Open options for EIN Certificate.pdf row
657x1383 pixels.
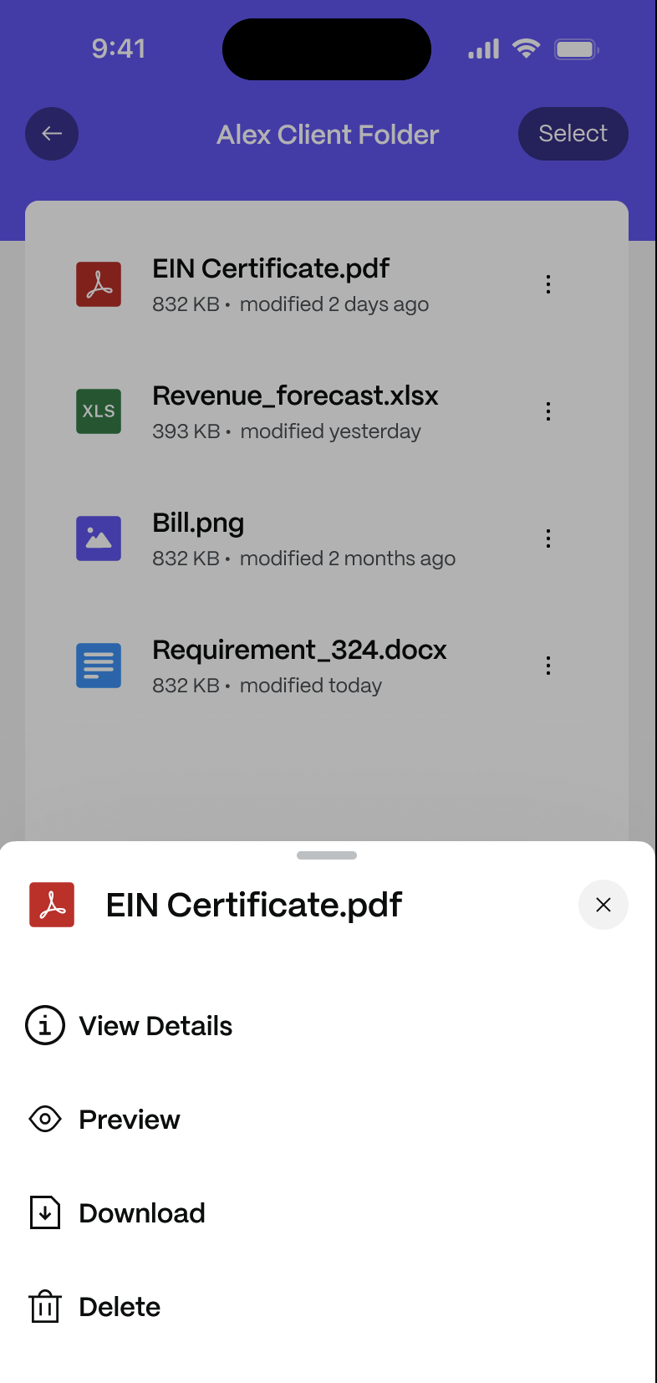point(548,284)
